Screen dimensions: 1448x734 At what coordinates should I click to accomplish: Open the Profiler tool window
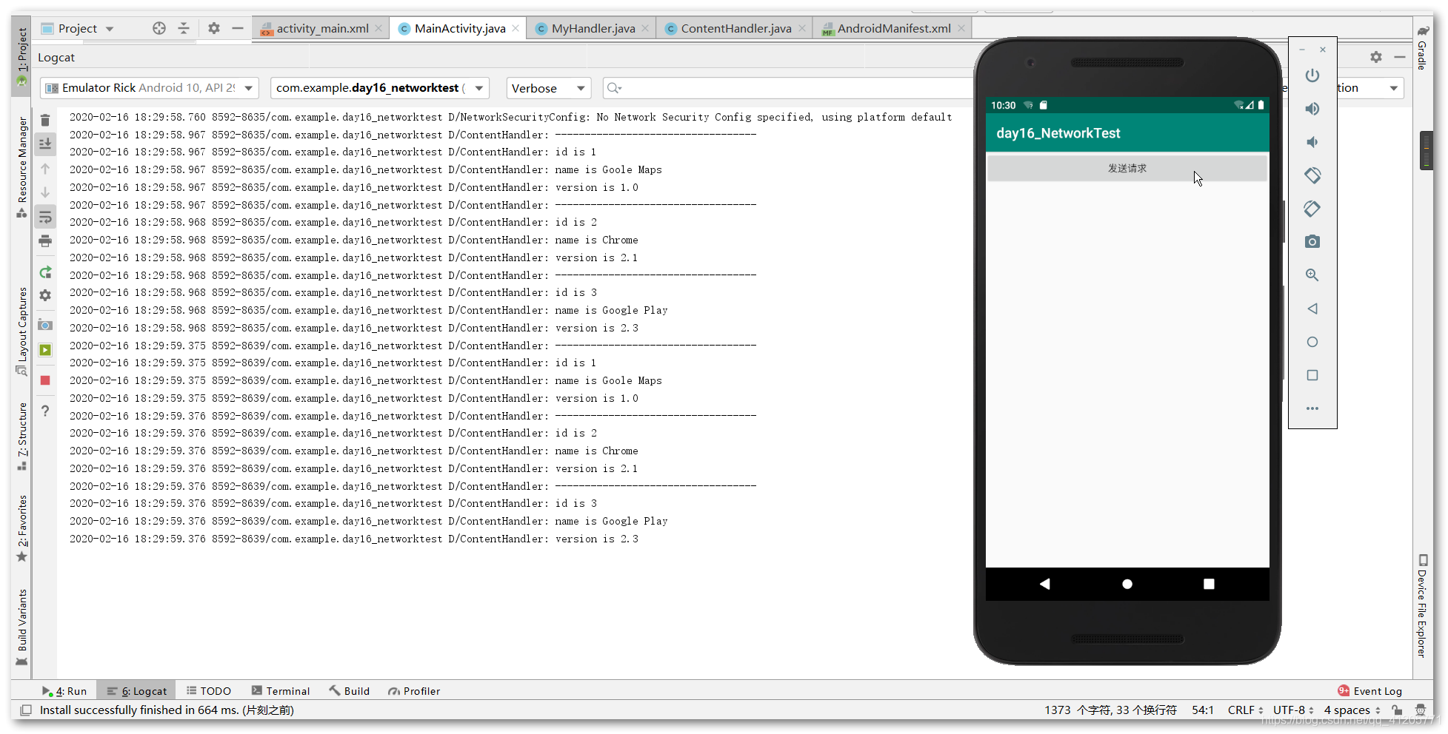(414, 691)
